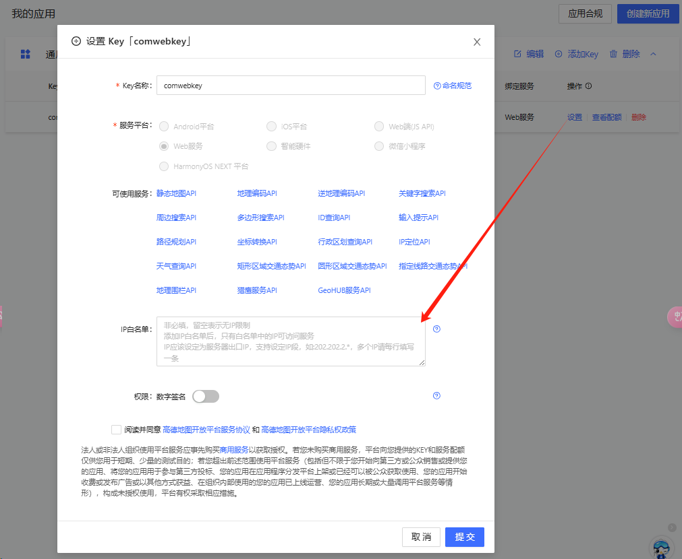Image resolution: width=682 pixels, height=559 pixels.
Task: Open the robot assistant avatar
Action: (662, 548)
